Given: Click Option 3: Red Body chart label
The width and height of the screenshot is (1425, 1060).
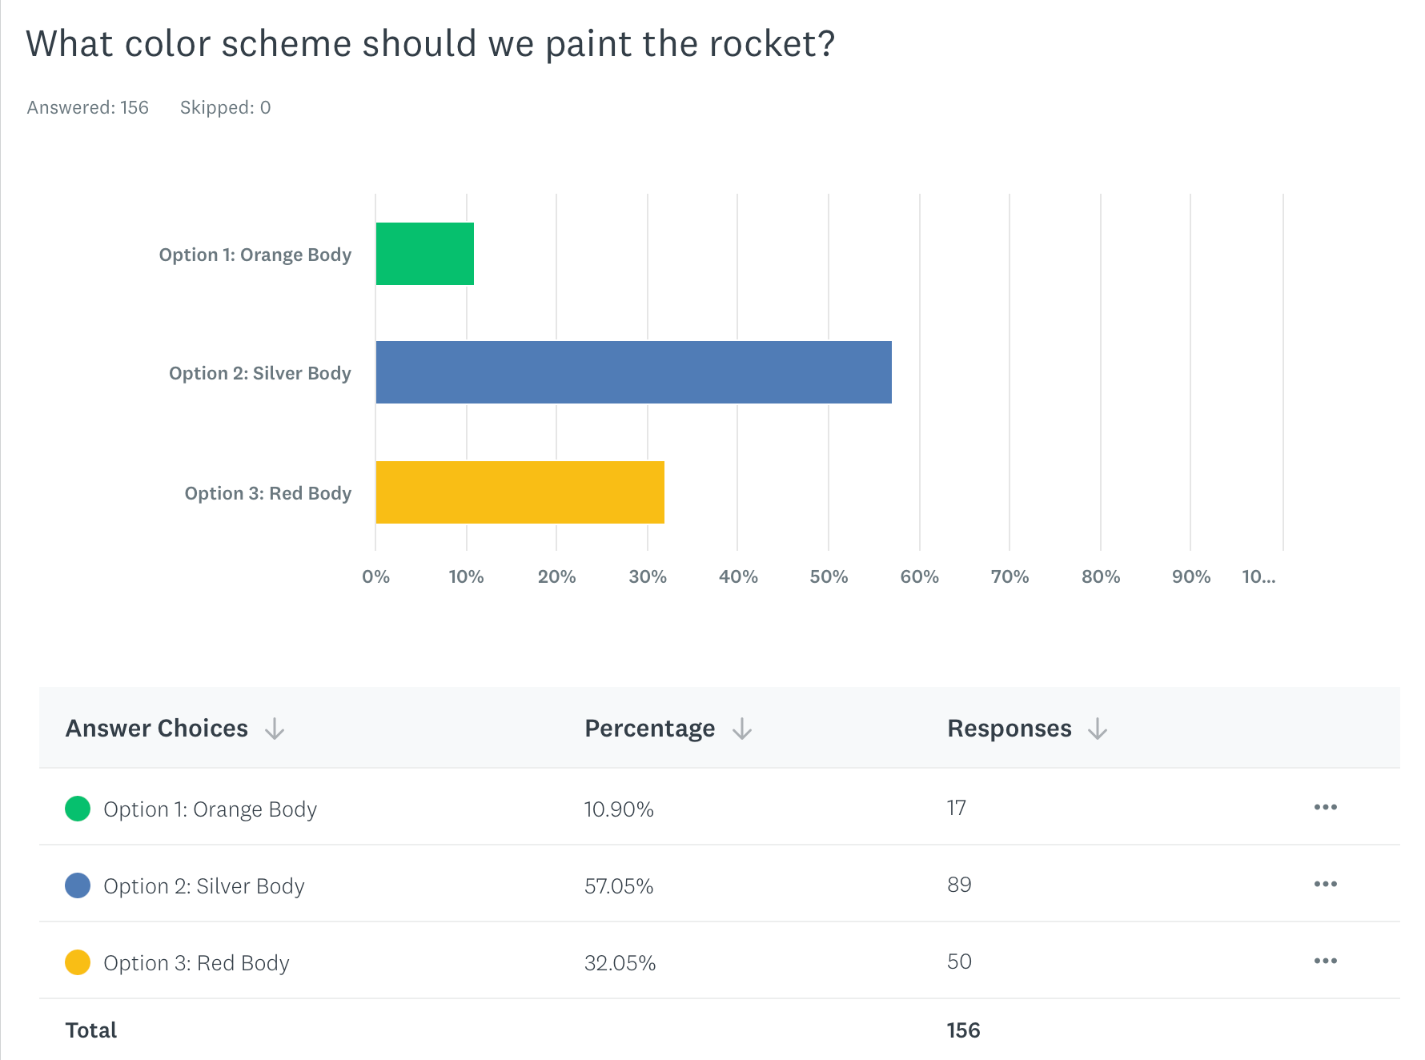Looking at the screenshot, I should point(267,493).
